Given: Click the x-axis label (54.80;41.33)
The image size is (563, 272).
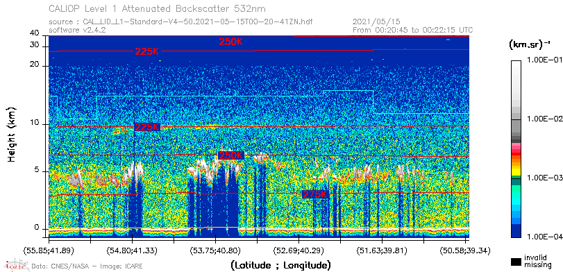Looking at the screenshot, I should pos(132,250).
